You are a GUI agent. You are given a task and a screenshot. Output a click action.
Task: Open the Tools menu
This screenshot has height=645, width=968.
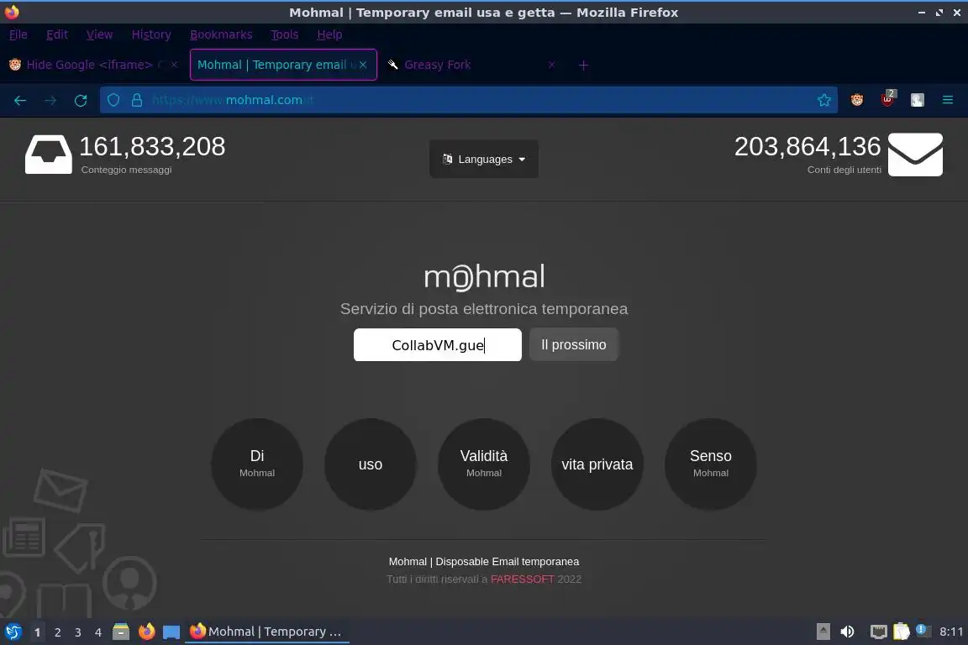coord(285,34)
